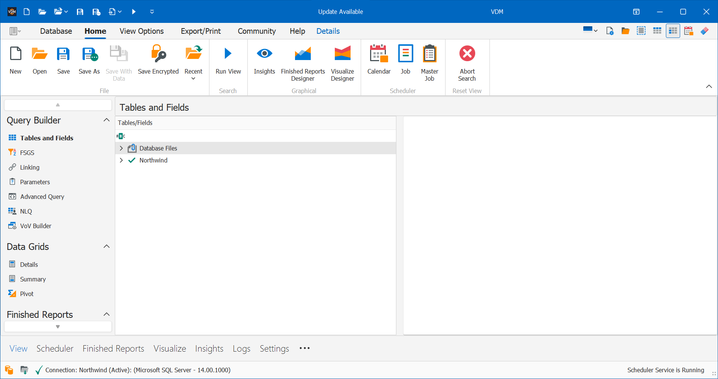Open Customize Quick Access Toolbar arrow

152,12
